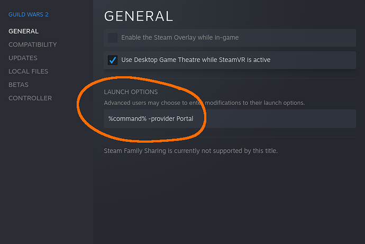The height and width of the screenshot is (244, 365).
Task: Click the empty sidebar area below CONTROLLER
Action: pos(47,173)
